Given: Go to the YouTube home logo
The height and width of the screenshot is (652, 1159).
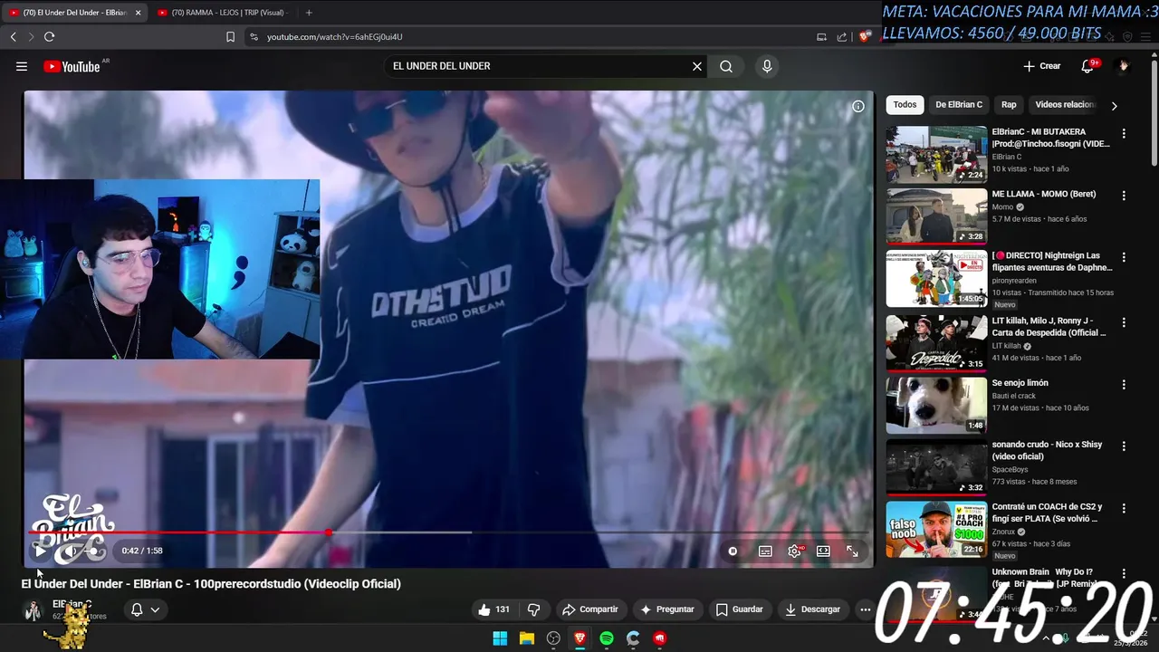Looking at the screenshot, I should [72, 66].
